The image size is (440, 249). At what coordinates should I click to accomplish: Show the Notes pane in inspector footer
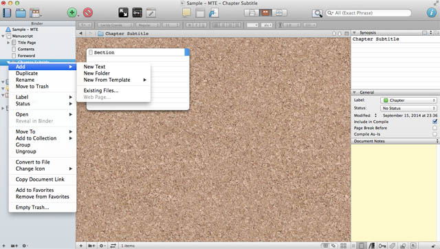pos(362,246)
